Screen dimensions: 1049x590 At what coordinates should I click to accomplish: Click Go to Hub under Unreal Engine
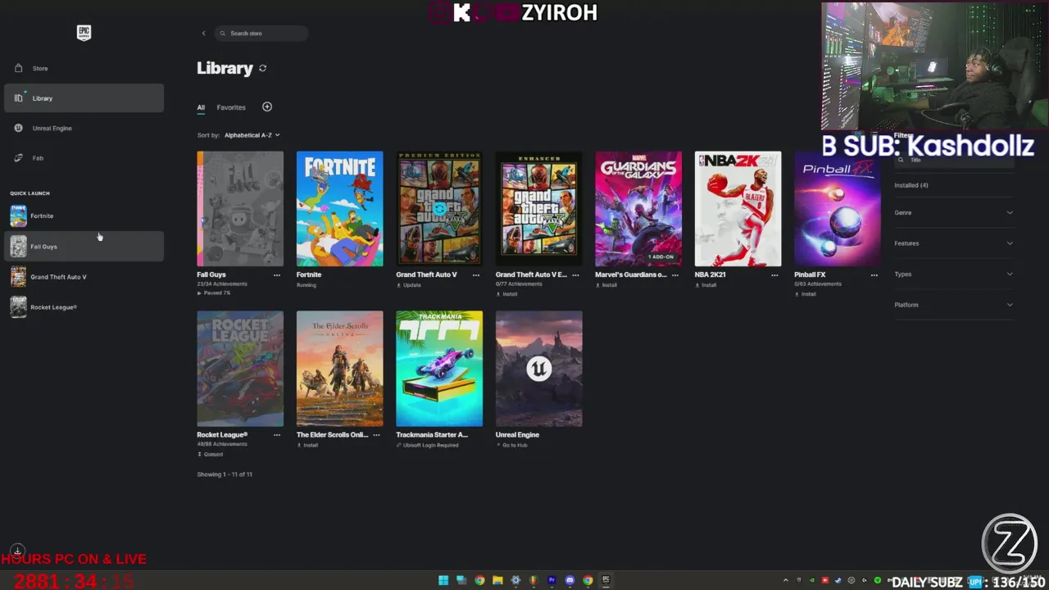coord(512,445)
